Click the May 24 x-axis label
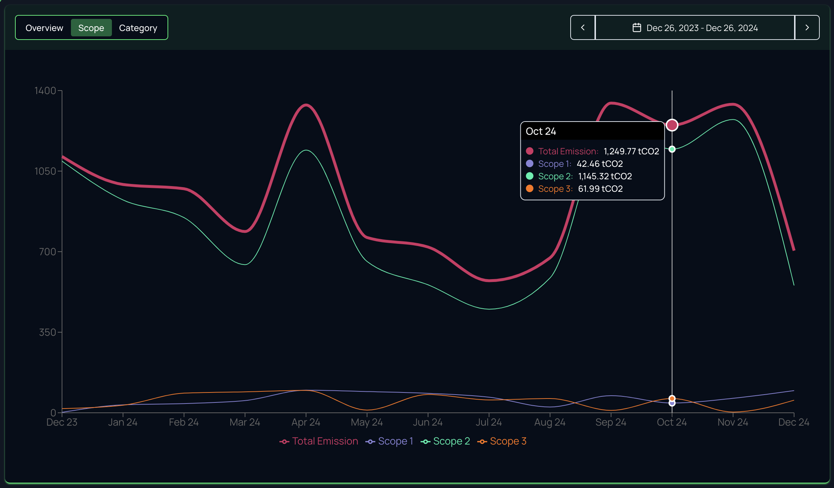Viewport: 834px width, 488px height. (367, 422)
